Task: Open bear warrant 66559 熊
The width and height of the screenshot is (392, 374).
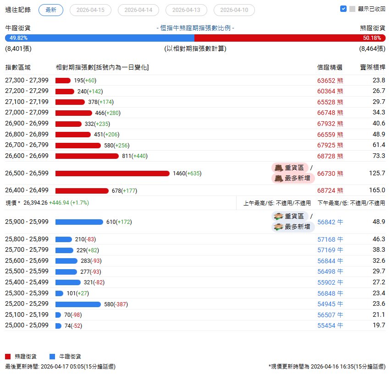Action: click(330, 135)
